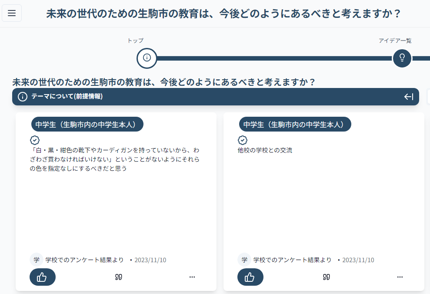Click the テーマについて(前提情報) bar label
430x294 pixels.
click(67, 96)
